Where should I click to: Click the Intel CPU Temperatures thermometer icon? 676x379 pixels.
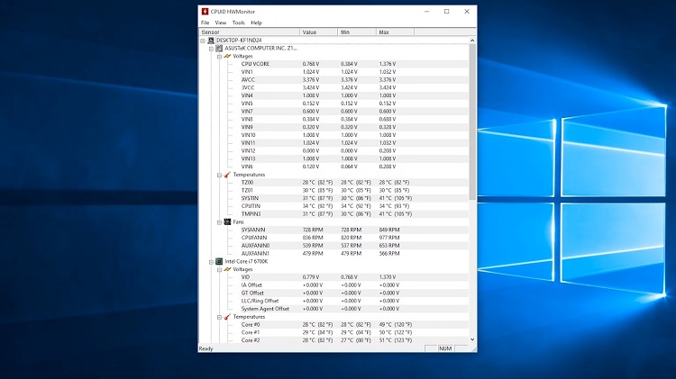(227, 317)
